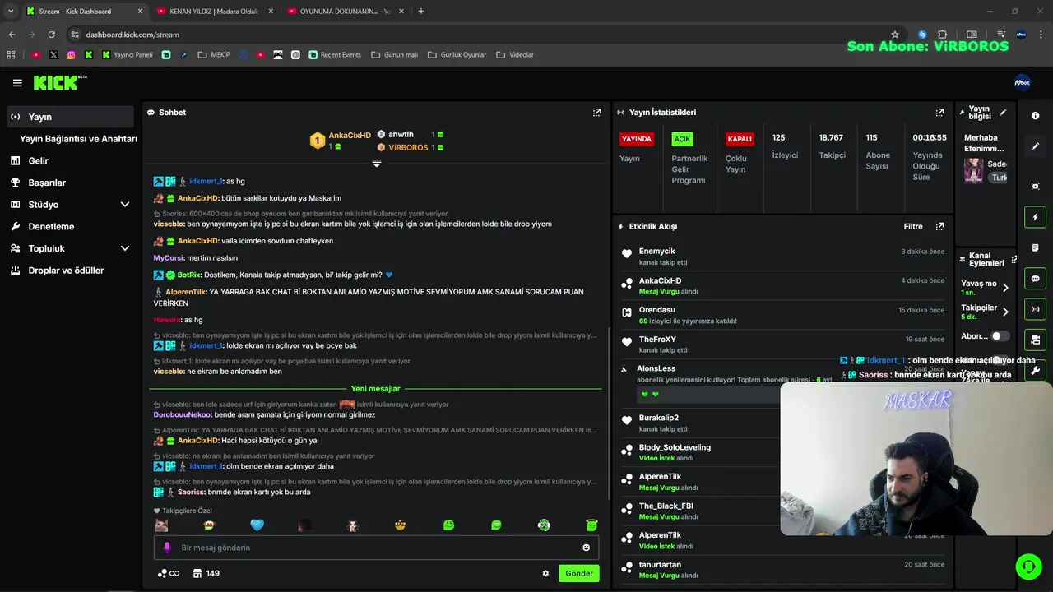Click the Yayıncı Paneli bookmark
Screen dimensions: 1053x592
pyautogui.click(x=128, y=55)
